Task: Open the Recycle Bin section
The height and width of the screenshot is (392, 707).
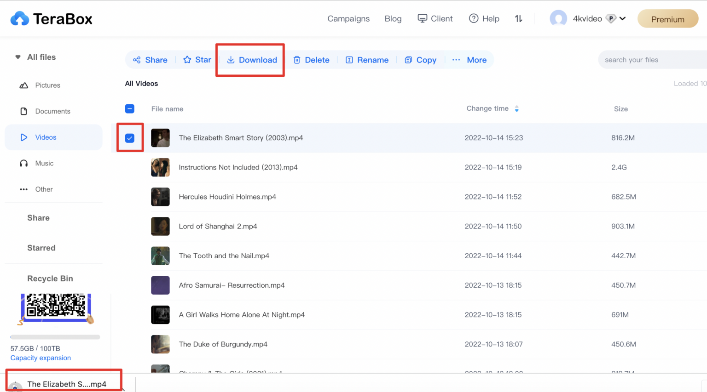Action: (50, 278)
